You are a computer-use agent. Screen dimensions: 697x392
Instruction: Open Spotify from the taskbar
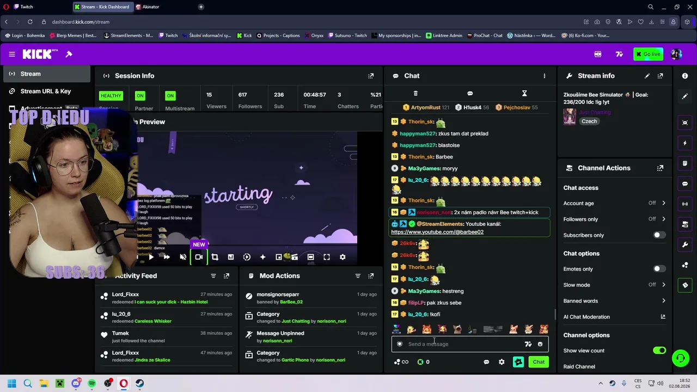point(92,383)
